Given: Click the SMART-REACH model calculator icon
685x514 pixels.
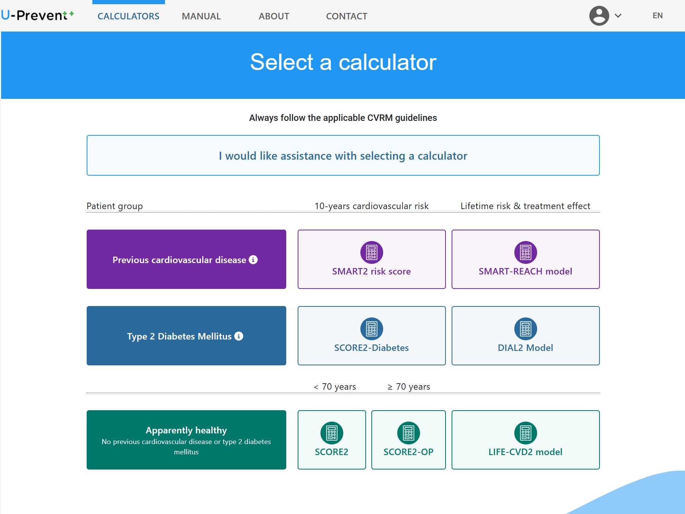Looking at the screenshot, I should point(525,252).
